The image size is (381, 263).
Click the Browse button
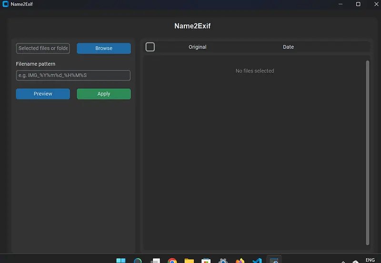click(104, 48)
